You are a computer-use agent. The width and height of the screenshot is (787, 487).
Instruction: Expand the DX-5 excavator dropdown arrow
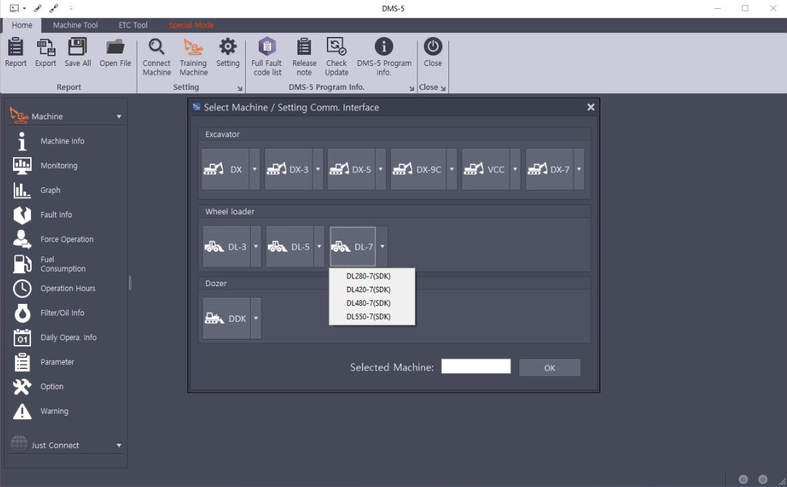[380, 169]
